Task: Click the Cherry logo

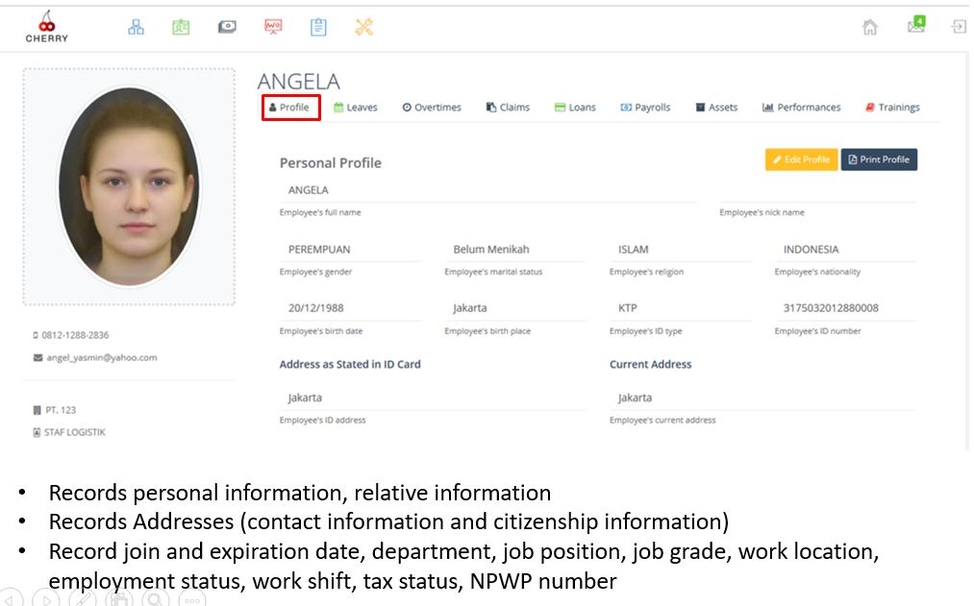Action: click(x=46, y=28)
